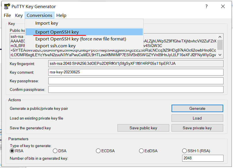
Task: Click the 'Key passphrase:' label
Action: tap(24, 81)
